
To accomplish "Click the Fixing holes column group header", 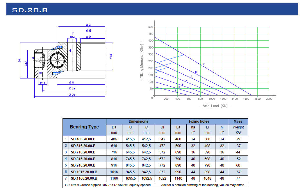I will pos(199,121).
